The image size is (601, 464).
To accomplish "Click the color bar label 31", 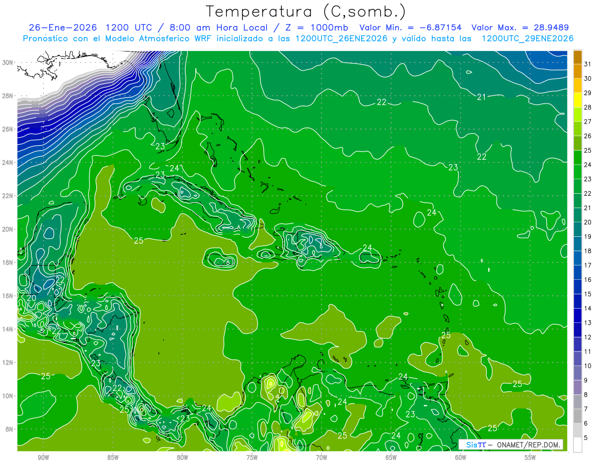I will [588, 64].
